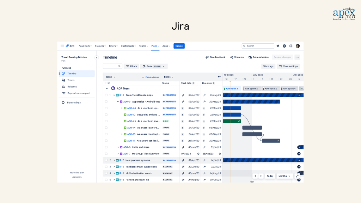
Task: Click the expand columns double-arrow icon
Action: tap(219, 77)
